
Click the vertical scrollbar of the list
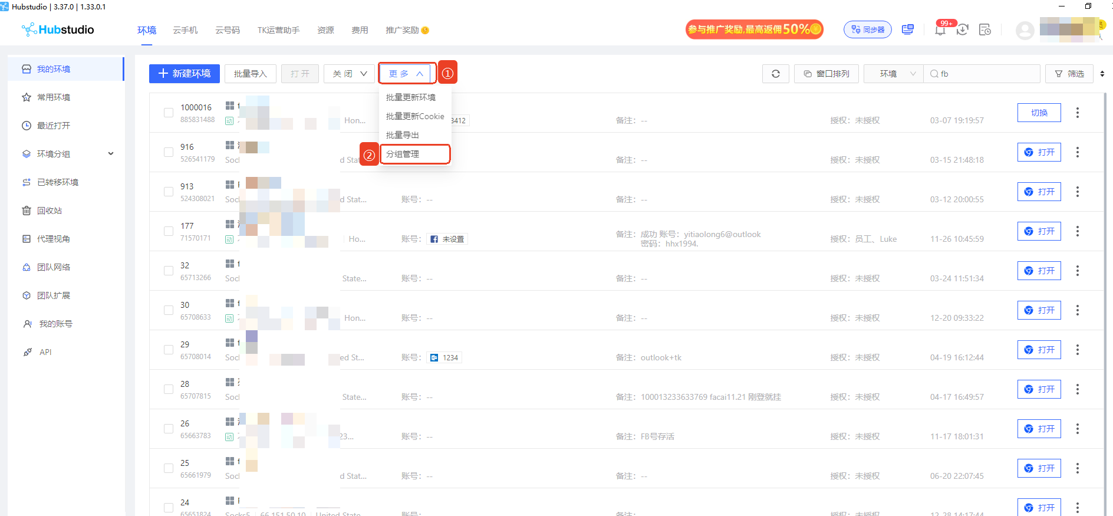(x=1105, y=295)
